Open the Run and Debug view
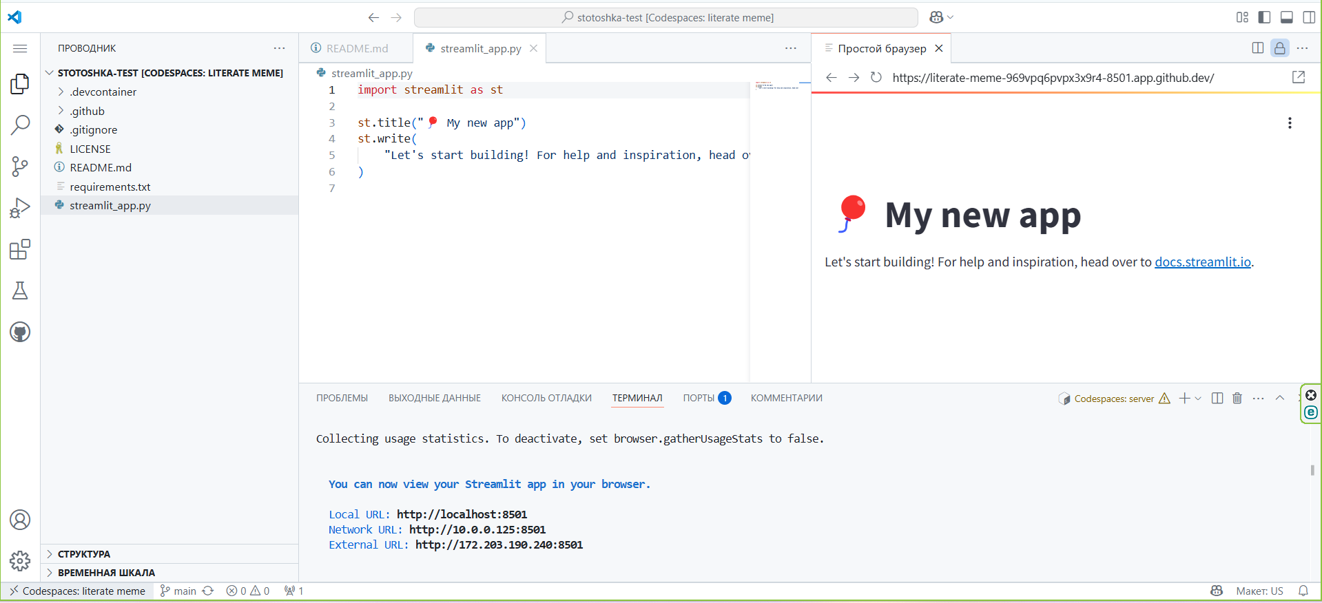This screenshot has height=603, width=1322. point(20,208)
